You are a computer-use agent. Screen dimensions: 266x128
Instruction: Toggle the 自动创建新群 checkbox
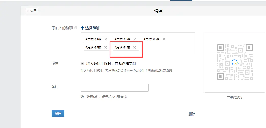point(82,64)
